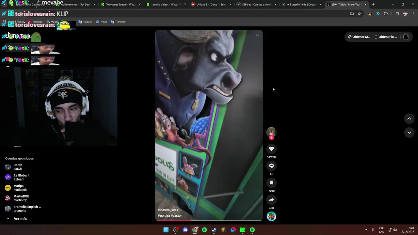Viewport: 418px width, 235px height.
Task: Show hidden system tray icons chevron
Action: [x=366, y=230]
